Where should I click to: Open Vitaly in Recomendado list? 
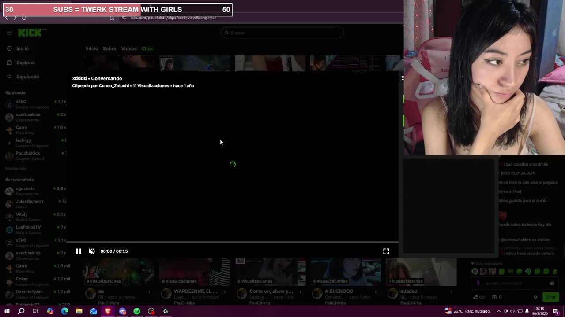[x=35, y=216]
